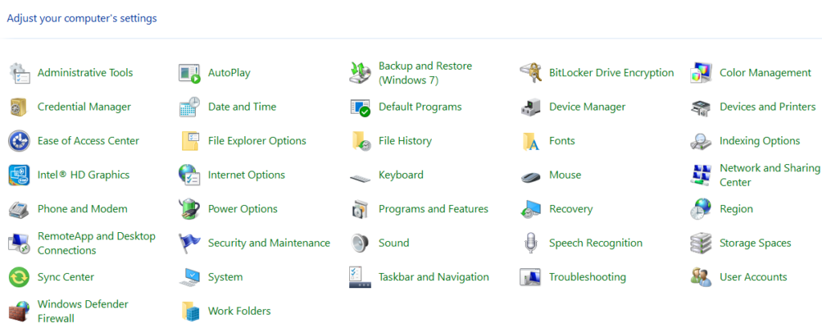This screenshot has height=333, width=822.
Task: Click the Recovery icon
Action: (531, 209)
